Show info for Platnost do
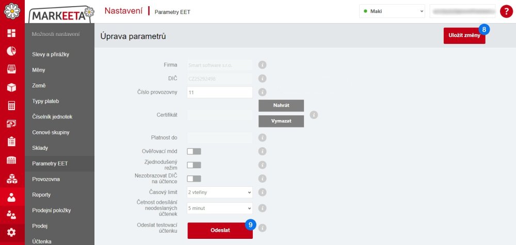 pyautogui.click(x=262, y=137)
